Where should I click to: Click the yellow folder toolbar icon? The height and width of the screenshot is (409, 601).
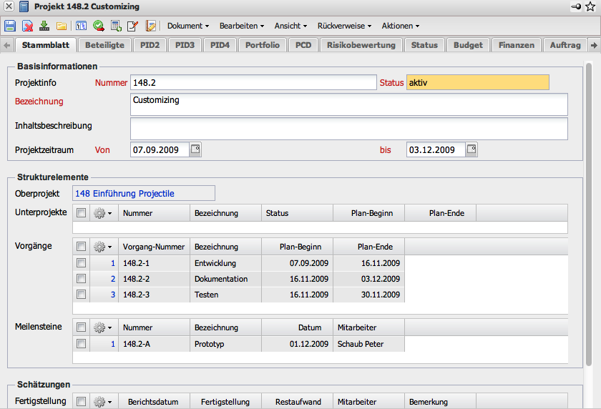click(x=62, y=26)
